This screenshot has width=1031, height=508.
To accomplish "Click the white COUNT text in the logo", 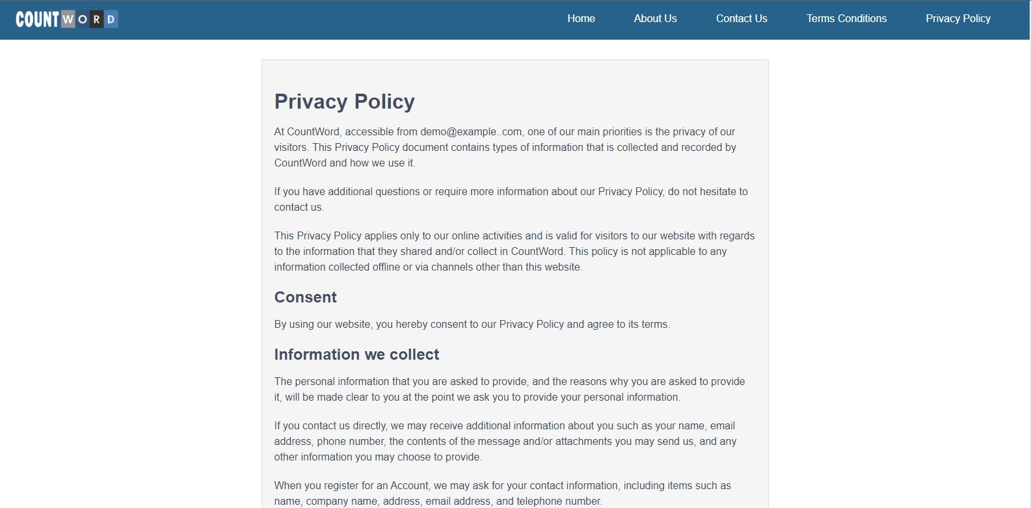I will coord(38,20).
